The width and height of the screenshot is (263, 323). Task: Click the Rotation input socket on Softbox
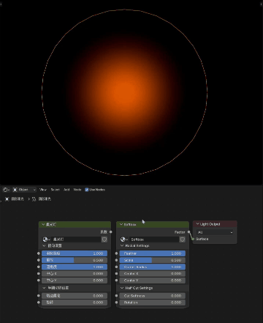tap(116, 302)
